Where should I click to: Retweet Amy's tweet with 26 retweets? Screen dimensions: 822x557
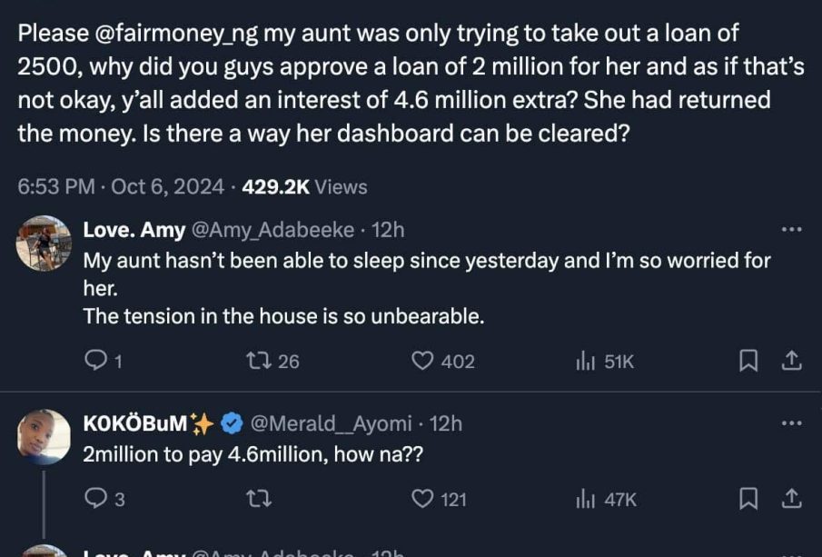click(x=256, y=362)
